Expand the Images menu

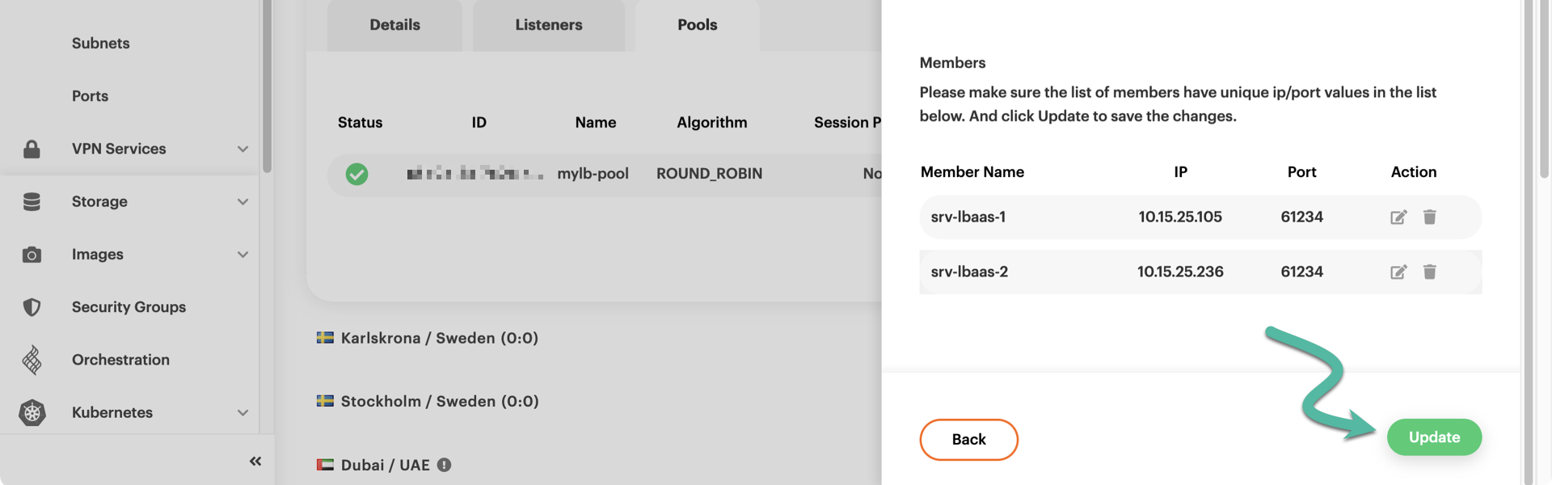click(242, 255)
